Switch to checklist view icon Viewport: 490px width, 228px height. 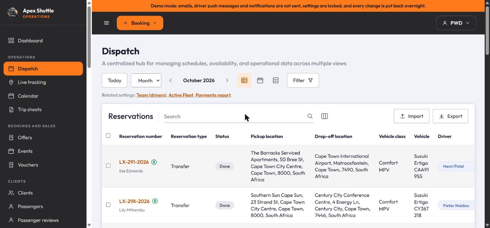tap(276, 81)
